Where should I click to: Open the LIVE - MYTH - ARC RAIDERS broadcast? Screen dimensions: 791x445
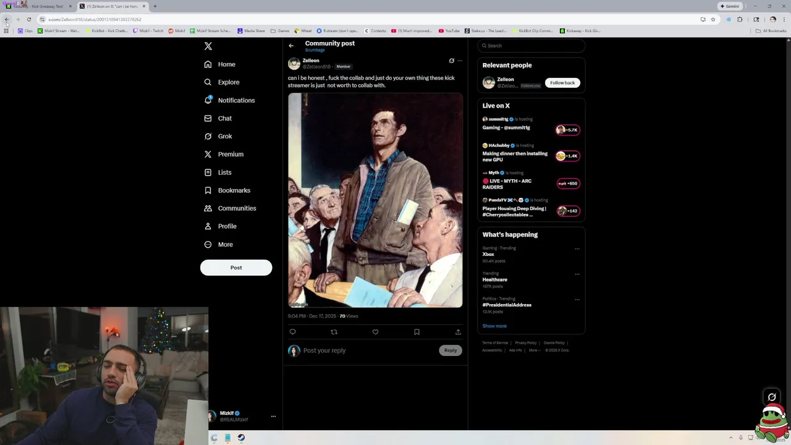[531, 180]
